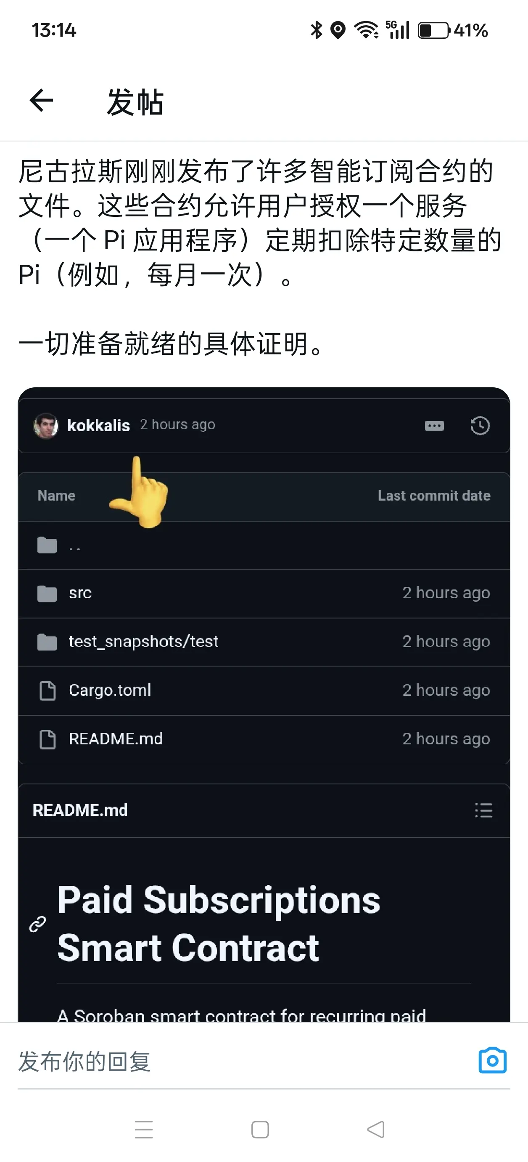The image size is (528, 1162).
Task: Click the README.md panel title
Action: pos(80,810)
